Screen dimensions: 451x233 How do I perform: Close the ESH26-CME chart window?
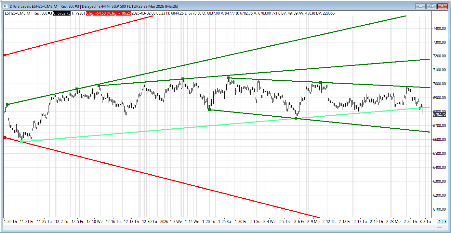click(443, 6)
